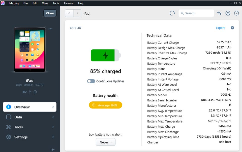
Task: Click the iPad - iPadOS 17.7.10 subtitle
Action: (x=30, y=85)
